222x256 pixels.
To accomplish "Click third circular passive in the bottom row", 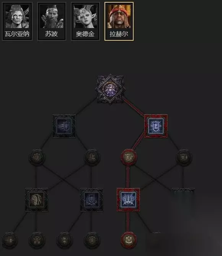I will point(64,240).
